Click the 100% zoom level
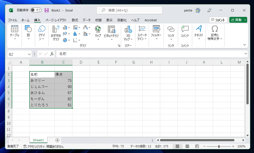 click(x=241, y=146)
